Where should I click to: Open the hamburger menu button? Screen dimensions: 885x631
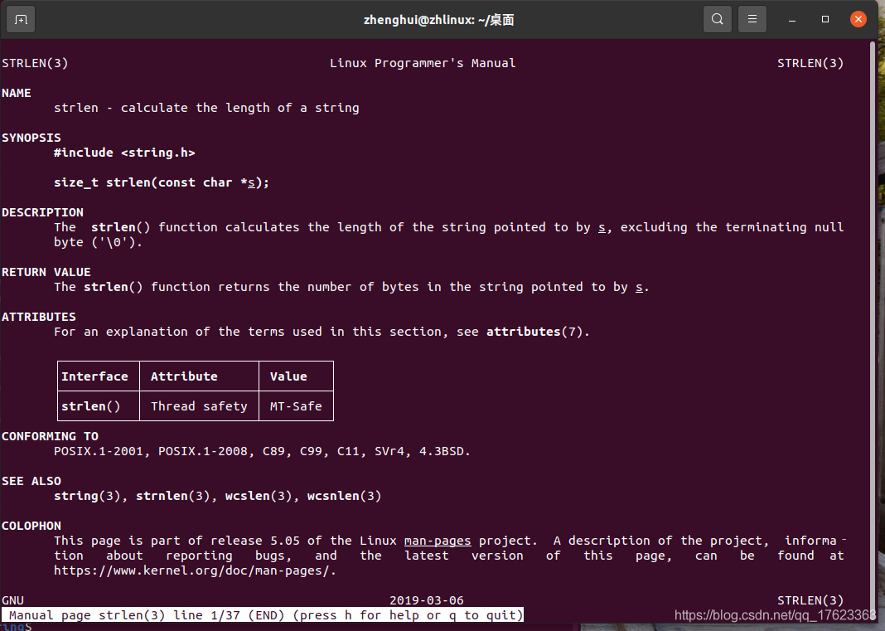coord(752,19)
